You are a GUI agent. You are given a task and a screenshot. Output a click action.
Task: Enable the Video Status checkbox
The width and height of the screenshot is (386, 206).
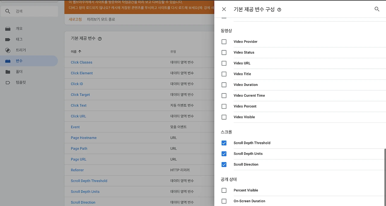coord(224,52)
